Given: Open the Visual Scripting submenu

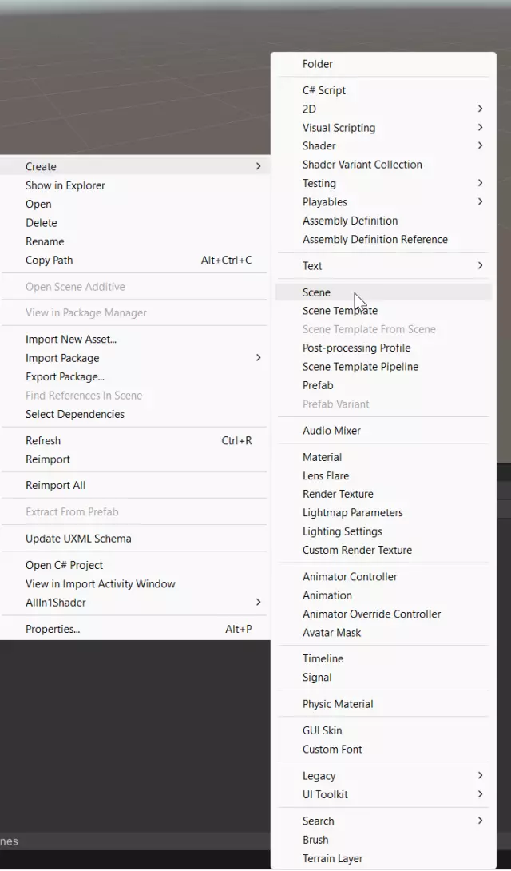Looking at the screenshot, I should (x=339, y=128).
